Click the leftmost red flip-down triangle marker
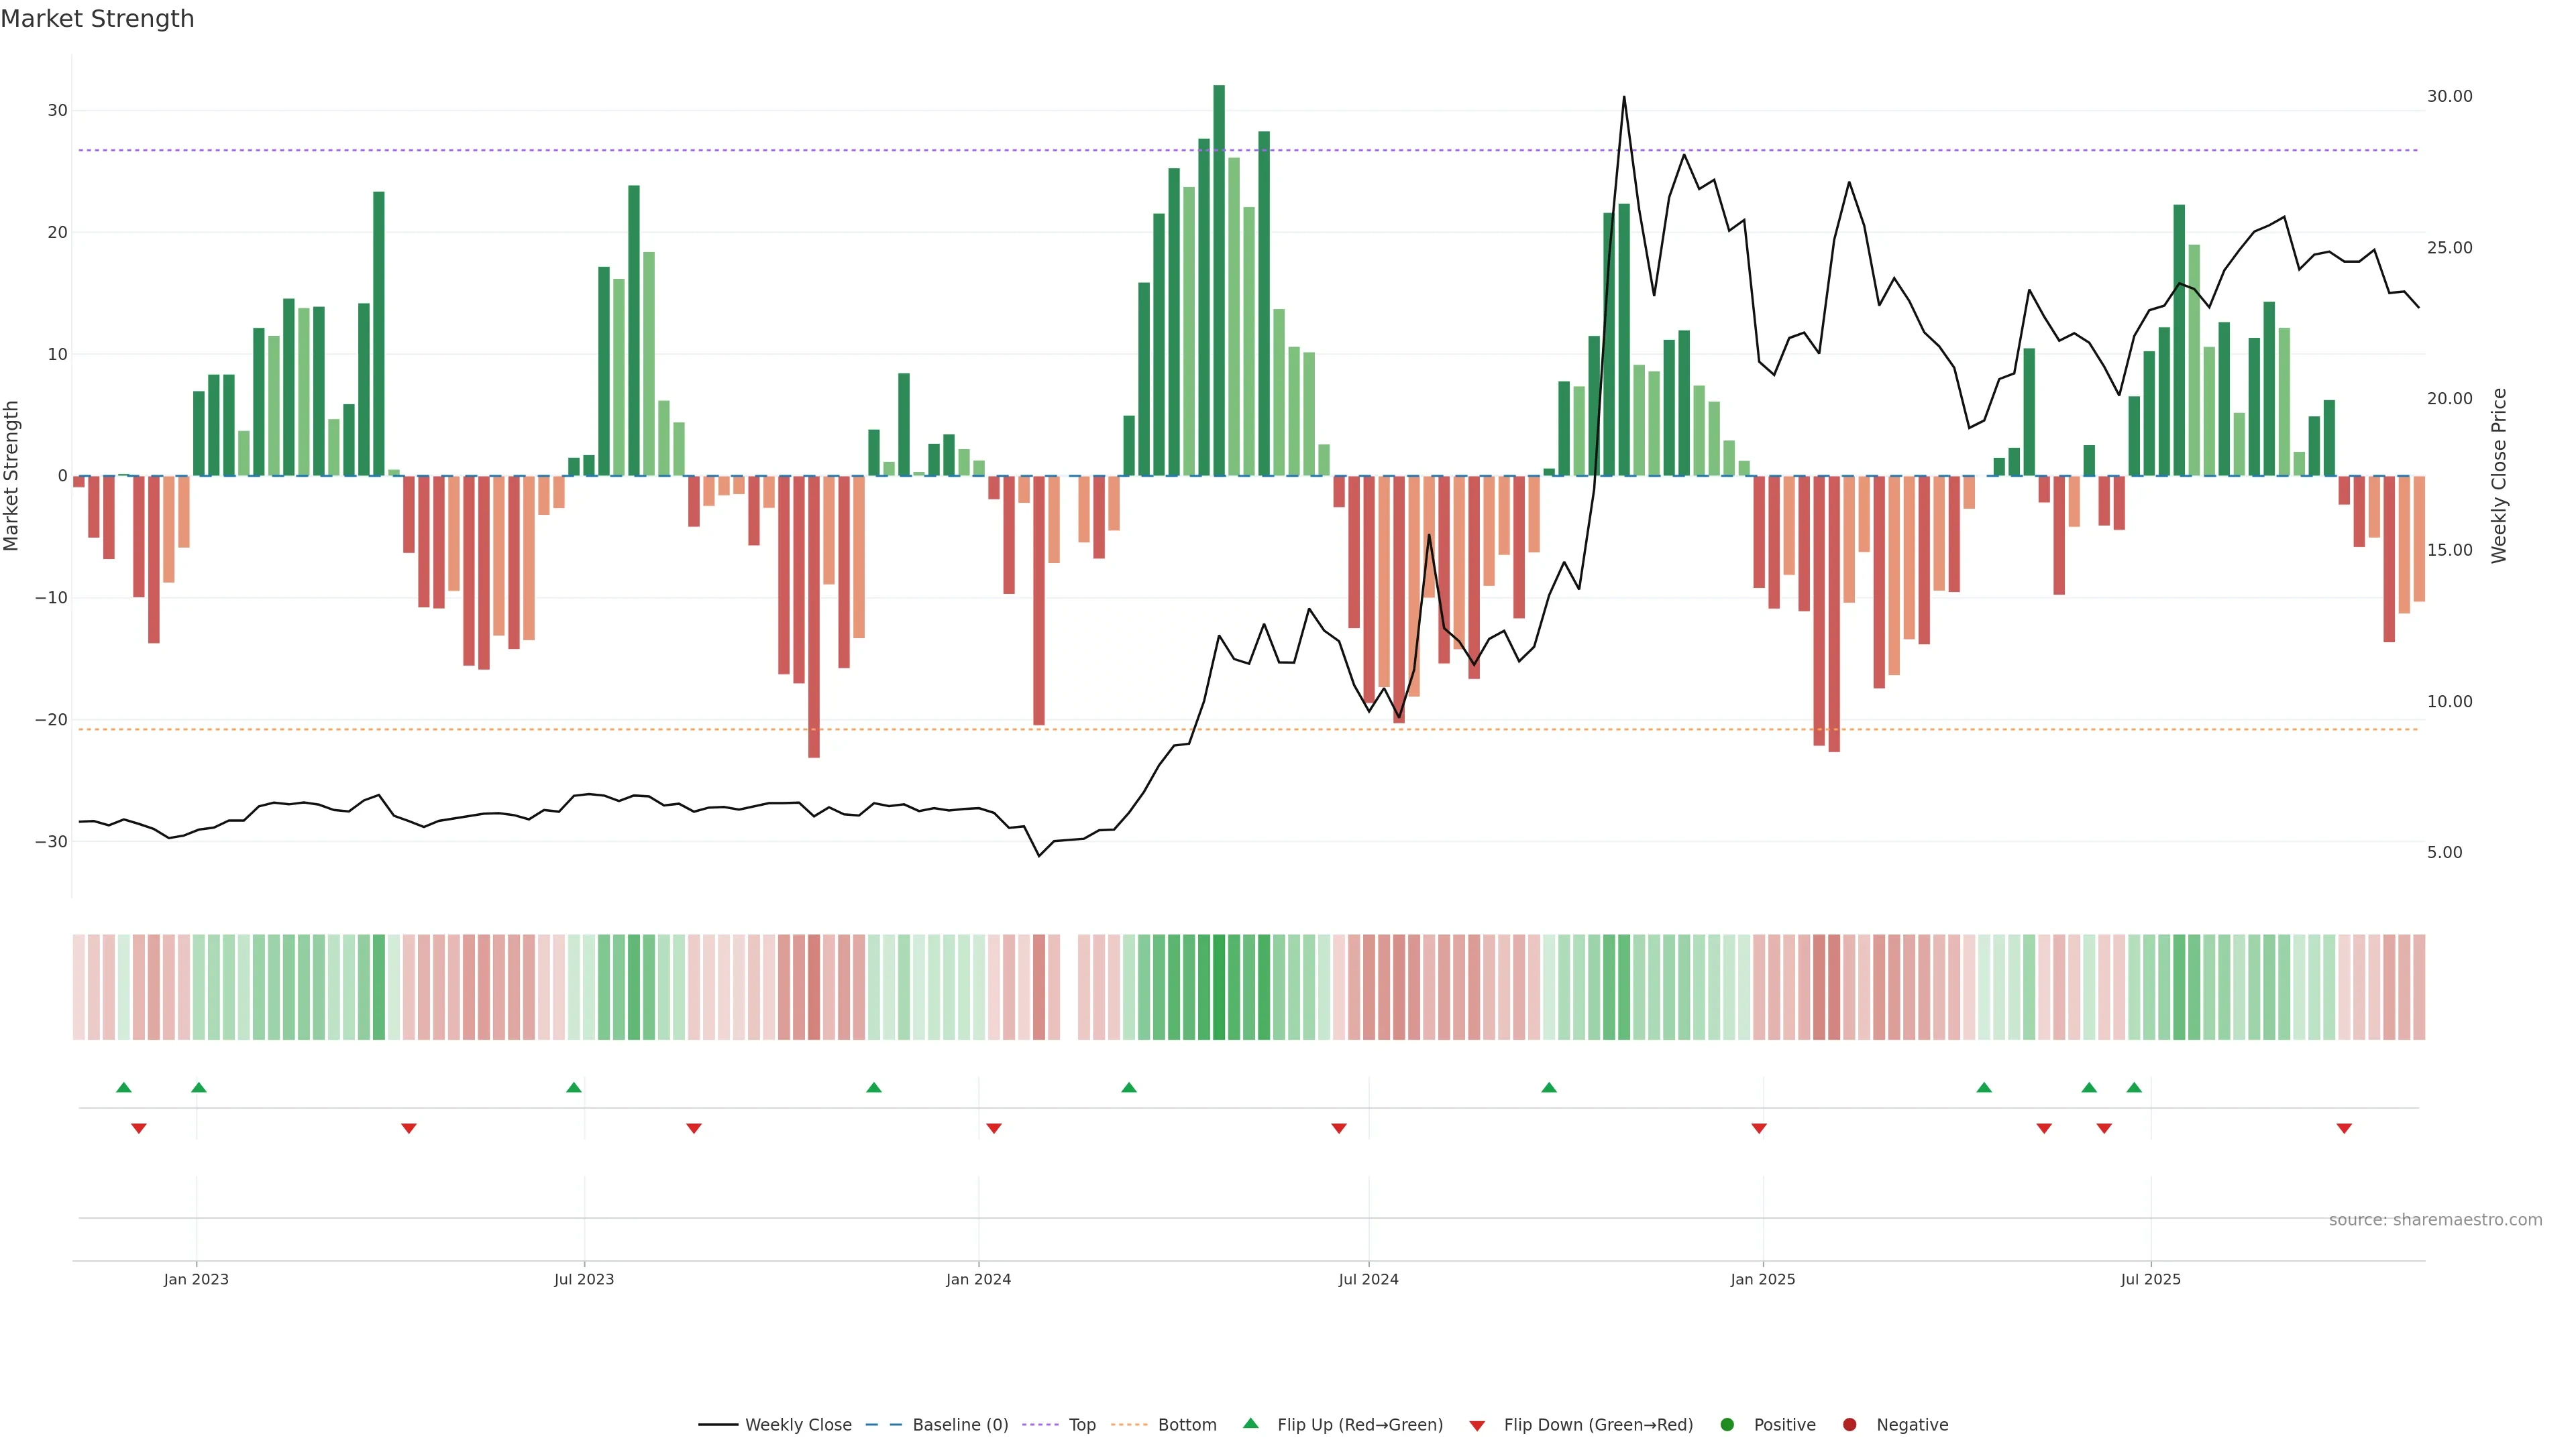2576x1448 pixels. click(139, 1128)
